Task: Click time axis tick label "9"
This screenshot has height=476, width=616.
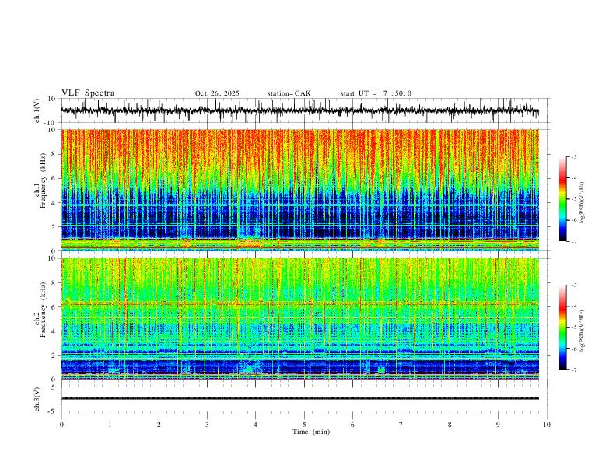Action: point(498,425)
